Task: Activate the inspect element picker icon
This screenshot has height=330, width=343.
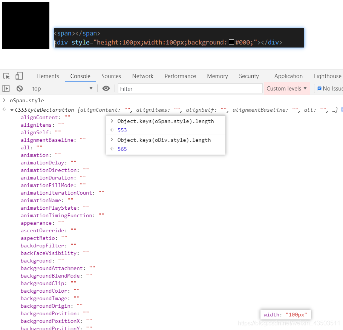Action: 6,76
